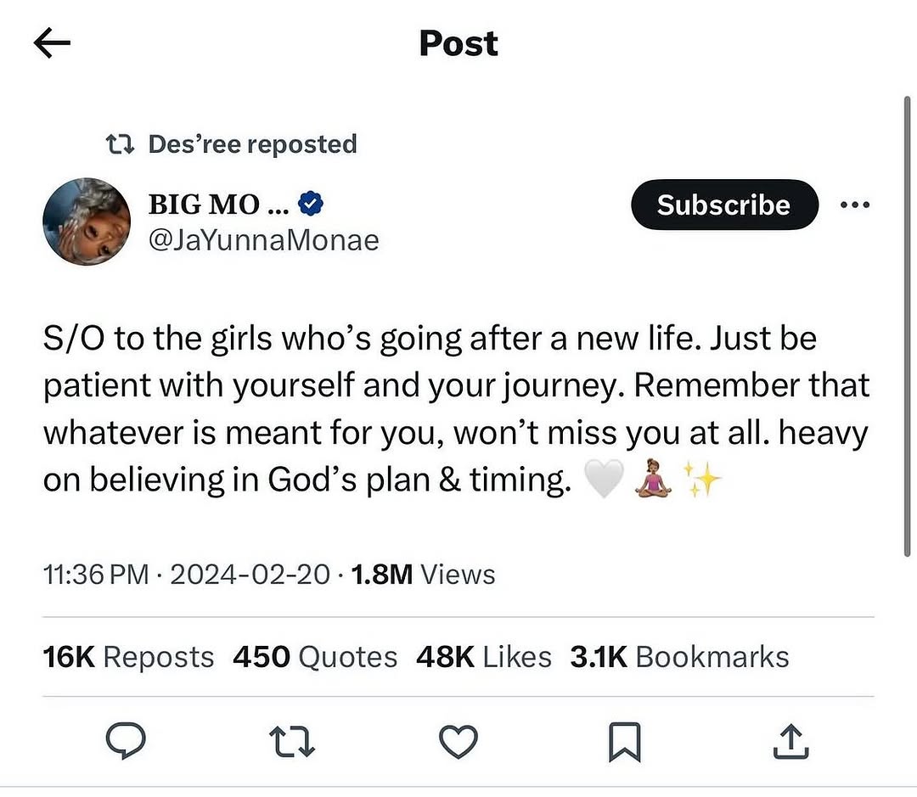View the 450 Quotes list
Viewport: 917px width, 797px height.
pyautogui.click(x=315, y=657)
